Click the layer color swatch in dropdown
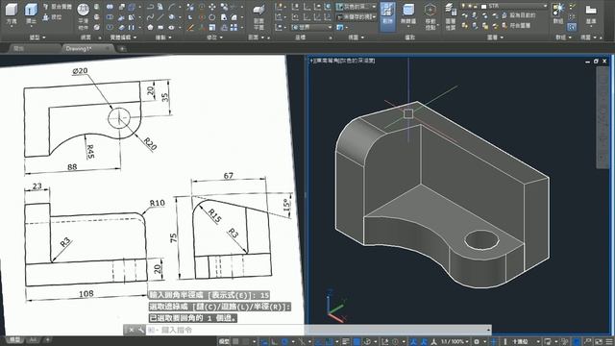Screen dimensions: 615x346 [483, 7]
